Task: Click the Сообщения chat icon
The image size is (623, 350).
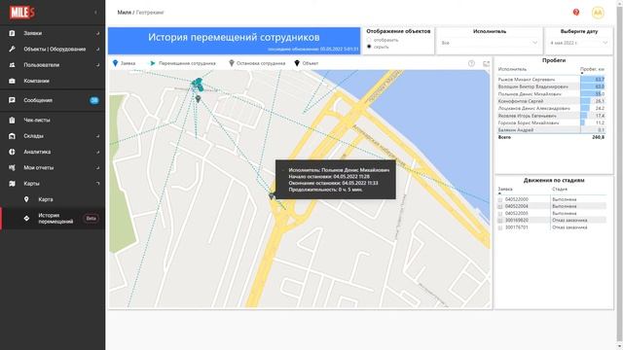Action: click(12, 100)
